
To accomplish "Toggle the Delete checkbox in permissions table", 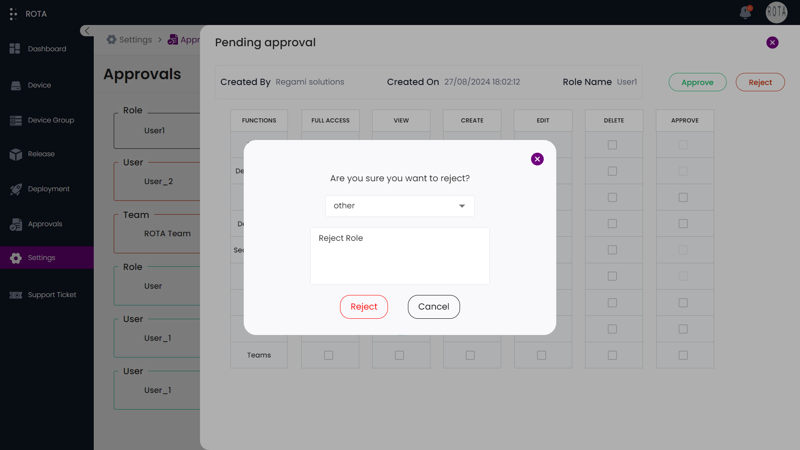I will [613, 145].
